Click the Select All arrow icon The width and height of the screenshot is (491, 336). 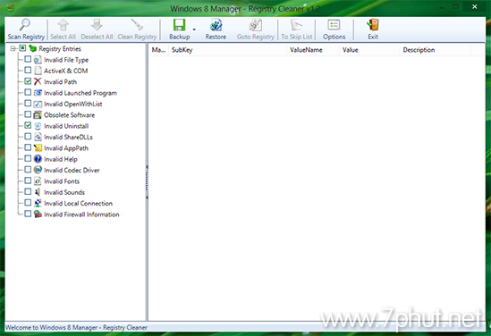click(63, 25)
